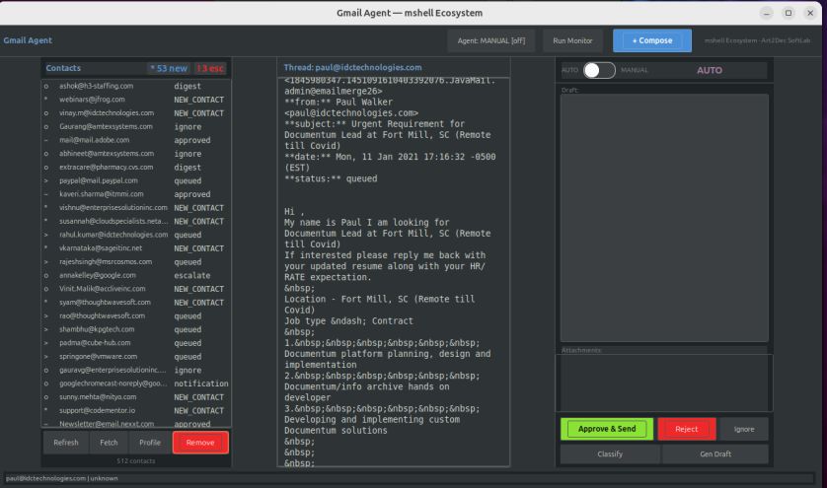This screenshot has height=488, width=827.
Task: Refresh the contacts list
Action: pyautogui.click(x=66, y=443)
